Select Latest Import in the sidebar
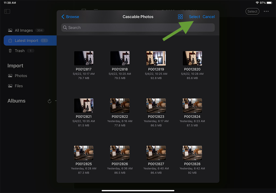Image resolution: width=276 pixels, height=193 pixels. (x=30, y=41)
